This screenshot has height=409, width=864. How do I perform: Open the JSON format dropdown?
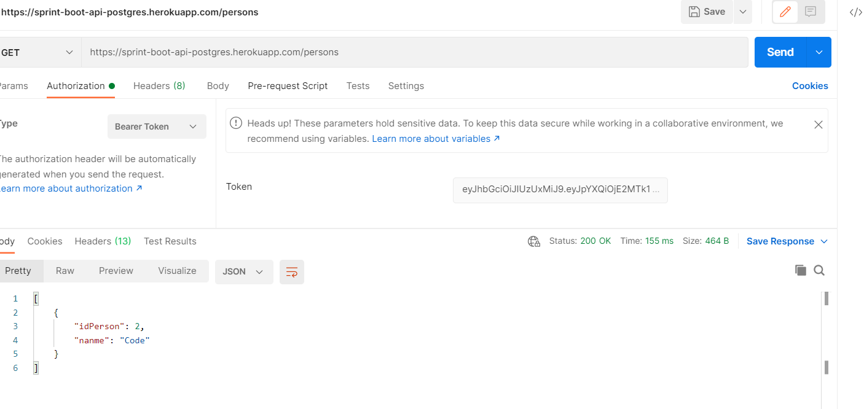click(243, 271)
